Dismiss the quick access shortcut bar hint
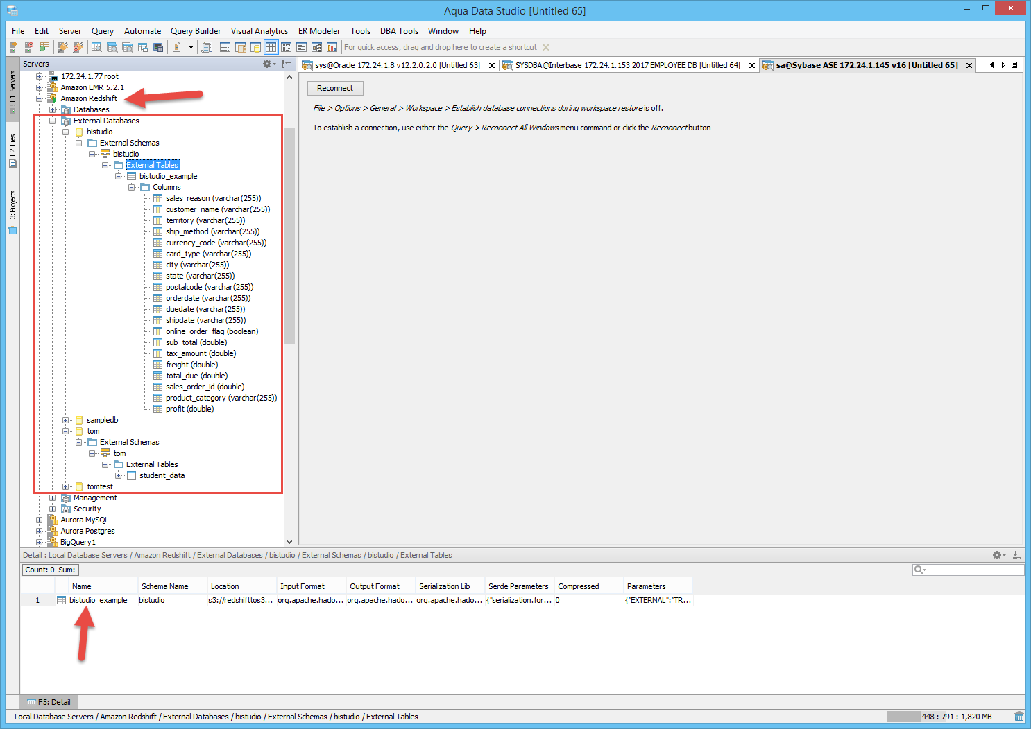The image size is (1031, 729). point(546,47)
